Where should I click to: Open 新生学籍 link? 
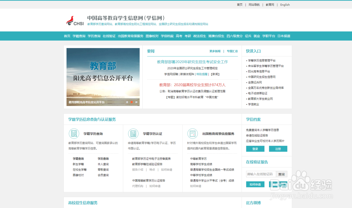click(78, 164)
